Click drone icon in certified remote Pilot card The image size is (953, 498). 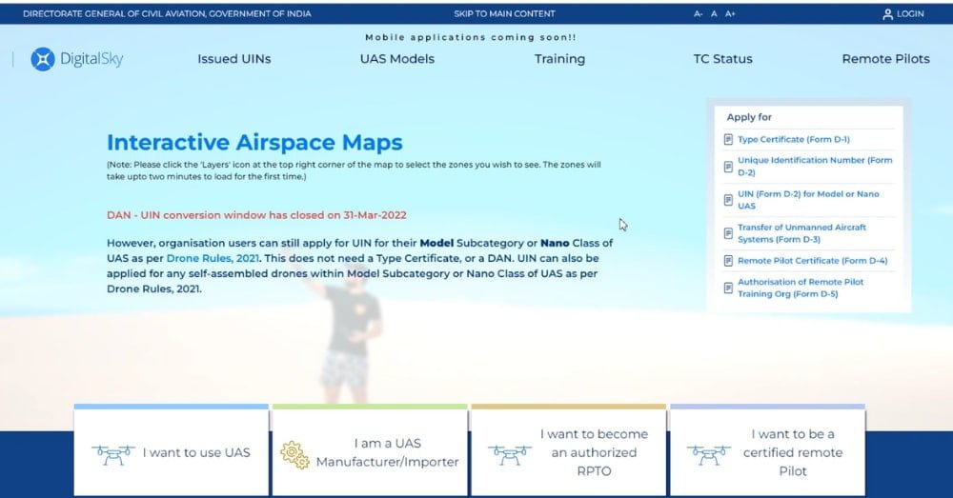[709, 454]
